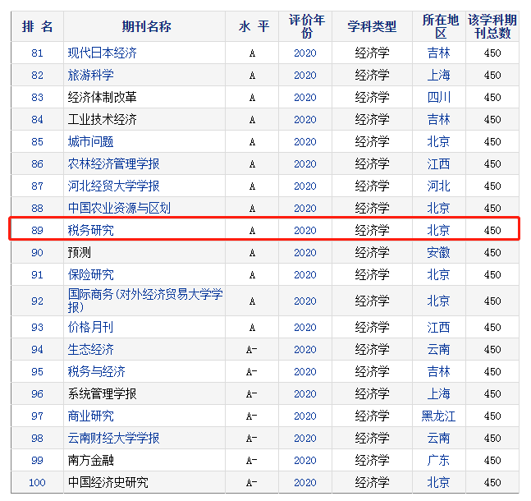The image size is (531, 501).
Task: Click the 该学科期刊总数 column header
Action: point(492,26)
